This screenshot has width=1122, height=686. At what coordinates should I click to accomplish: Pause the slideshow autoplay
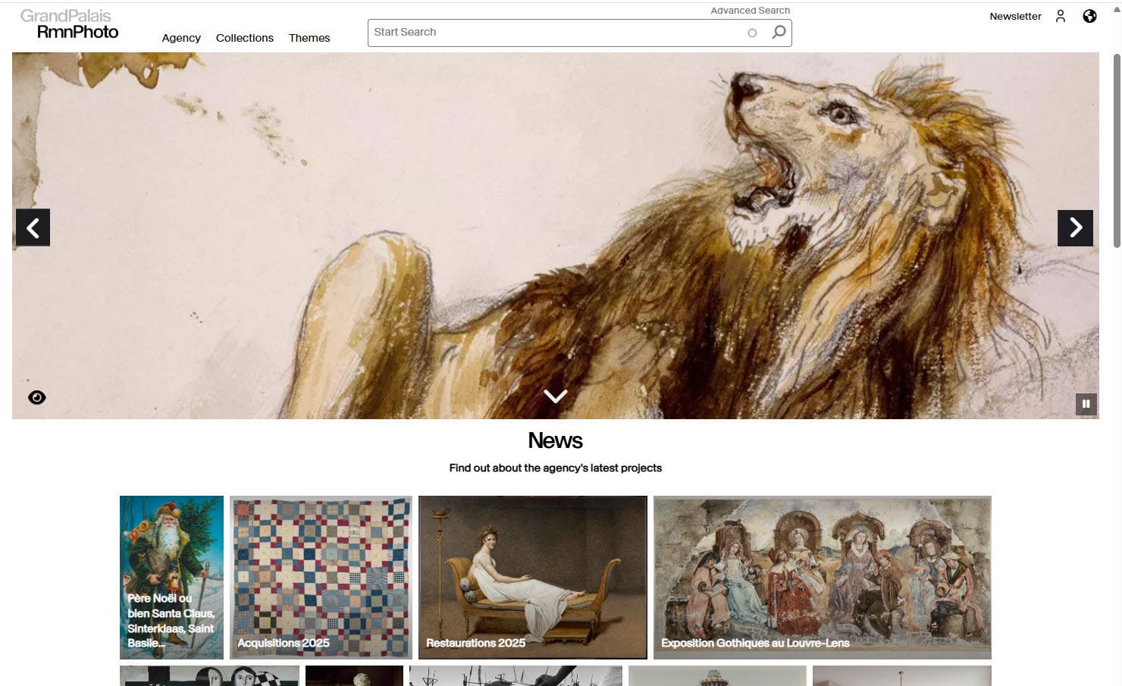[x=1086, y=404]
